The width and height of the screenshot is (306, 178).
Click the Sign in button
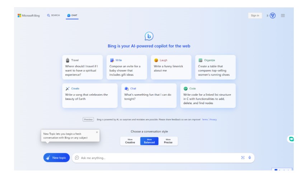pyautogui.click(x=255, y=15)
